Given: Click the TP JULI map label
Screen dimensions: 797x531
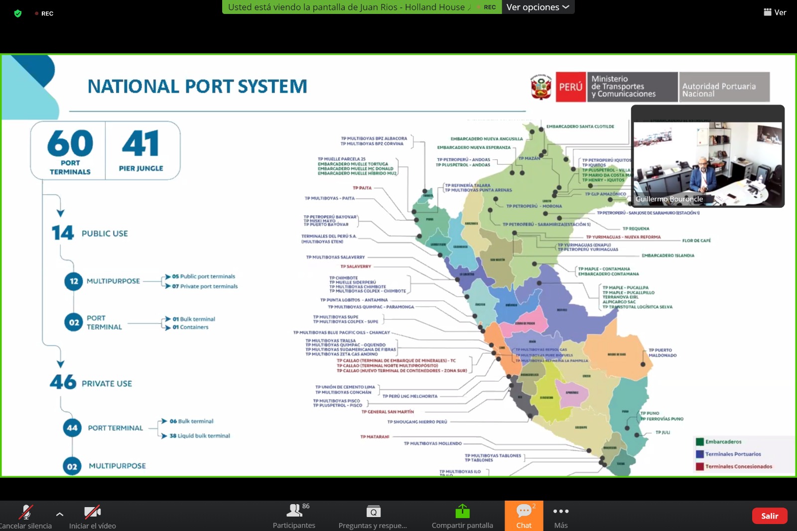Looking at the screenshot, I should pyautogui.click(x=663, y=432).
